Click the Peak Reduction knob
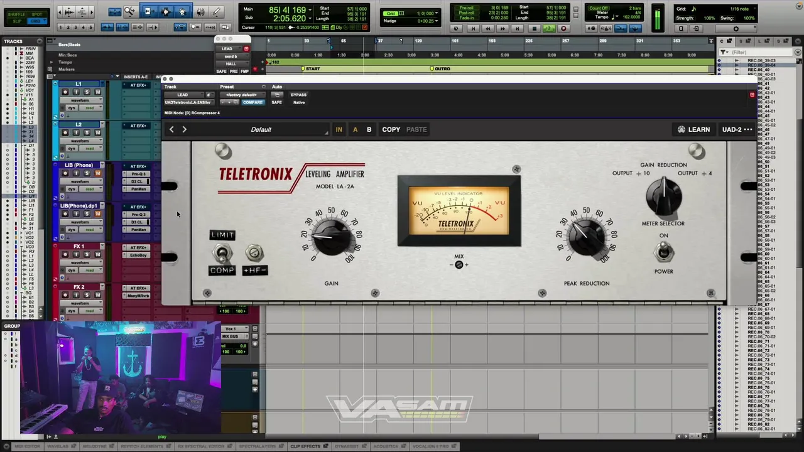This screenshot has width=804, height=452. tap(587, 237)
